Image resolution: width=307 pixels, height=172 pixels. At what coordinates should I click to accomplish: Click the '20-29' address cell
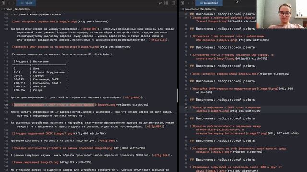(x=18, y=76)
